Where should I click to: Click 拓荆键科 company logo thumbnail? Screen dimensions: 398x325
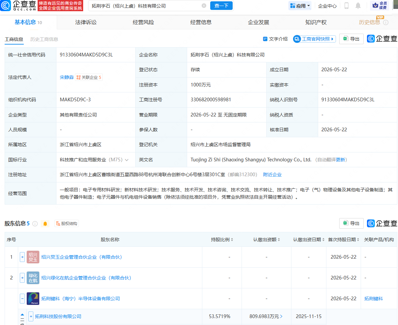click(33, 299)
